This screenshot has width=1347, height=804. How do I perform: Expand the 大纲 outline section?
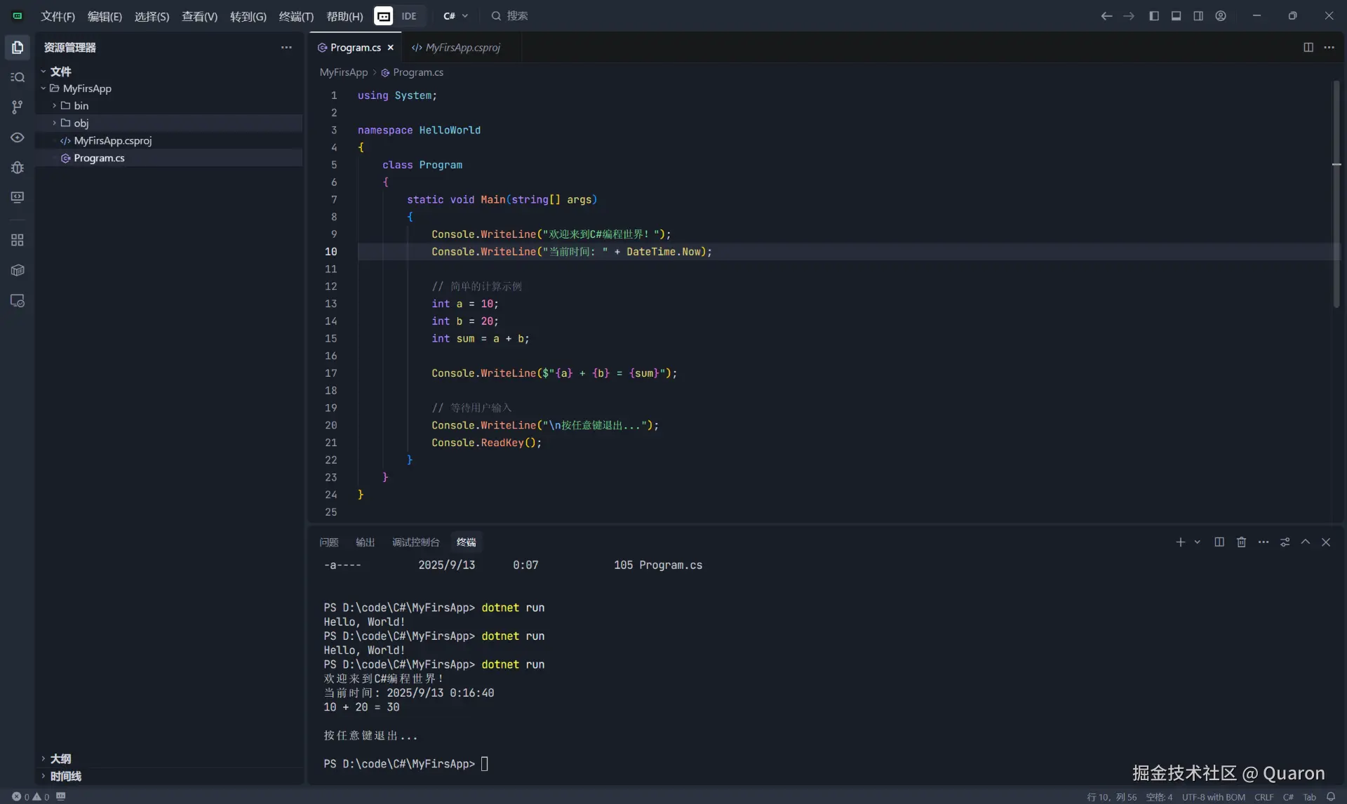point(60,758)
